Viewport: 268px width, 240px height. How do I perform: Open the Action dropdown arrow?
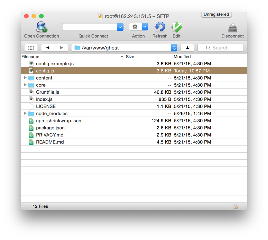point(145,27)
